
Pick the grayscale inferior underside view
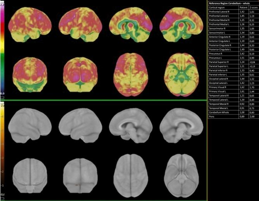[x=181, y=175]
